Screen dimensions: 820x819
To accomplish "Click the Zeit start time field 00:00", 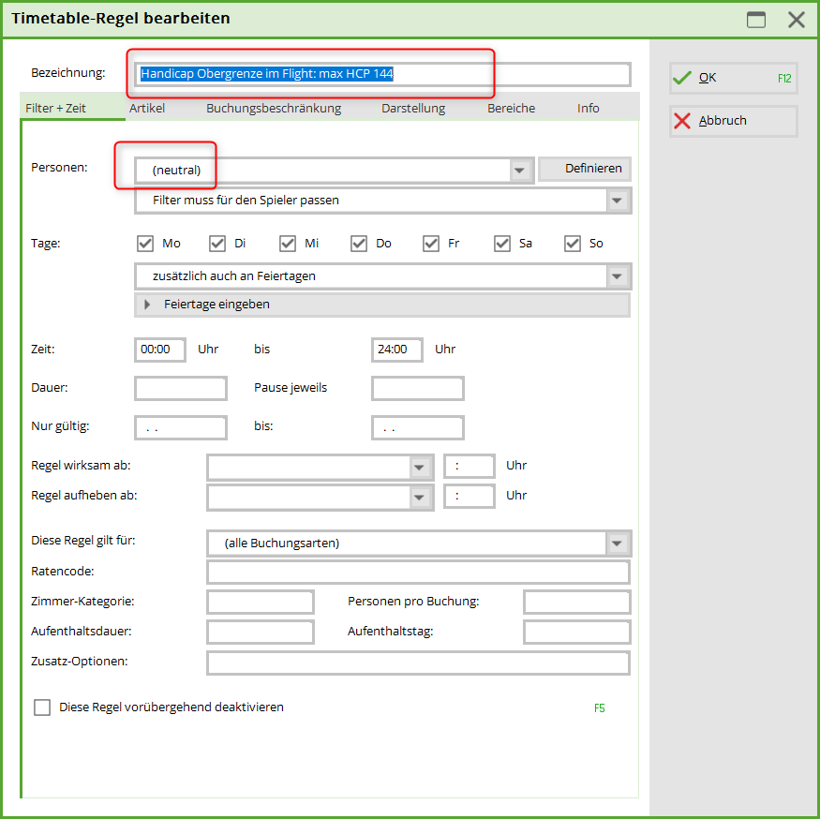I will [x=159, y=350].
